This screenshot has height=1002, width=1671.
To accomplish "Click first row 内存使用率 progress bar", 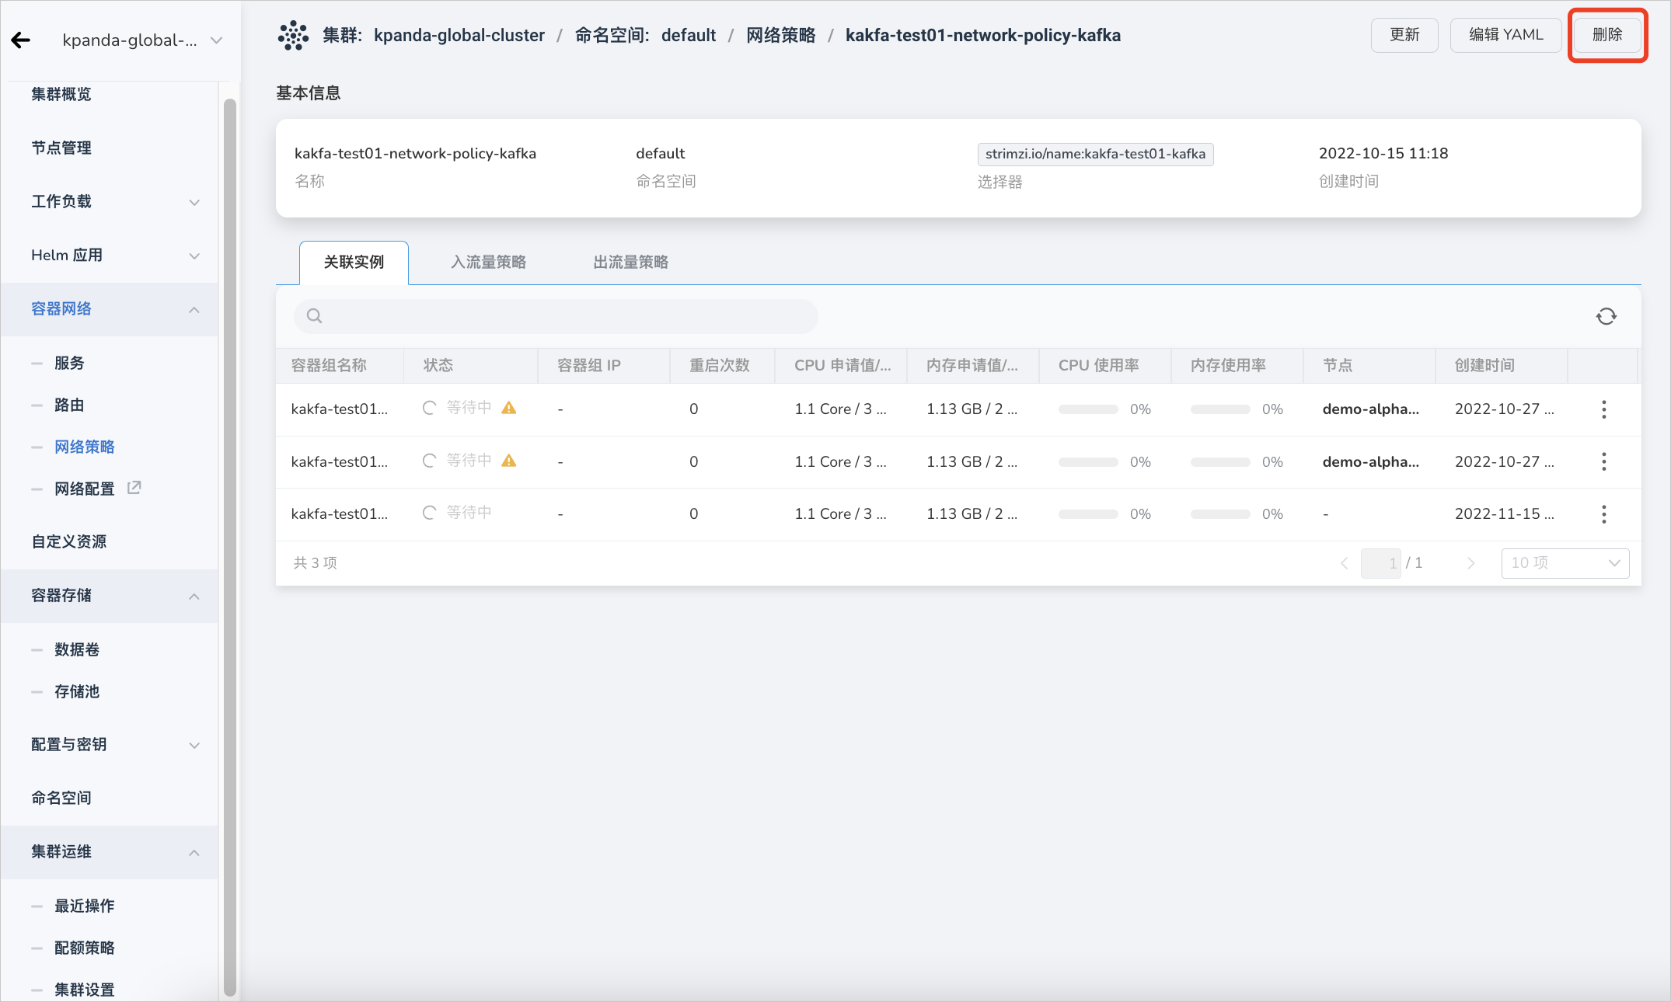I will [x=1220, y=409].
